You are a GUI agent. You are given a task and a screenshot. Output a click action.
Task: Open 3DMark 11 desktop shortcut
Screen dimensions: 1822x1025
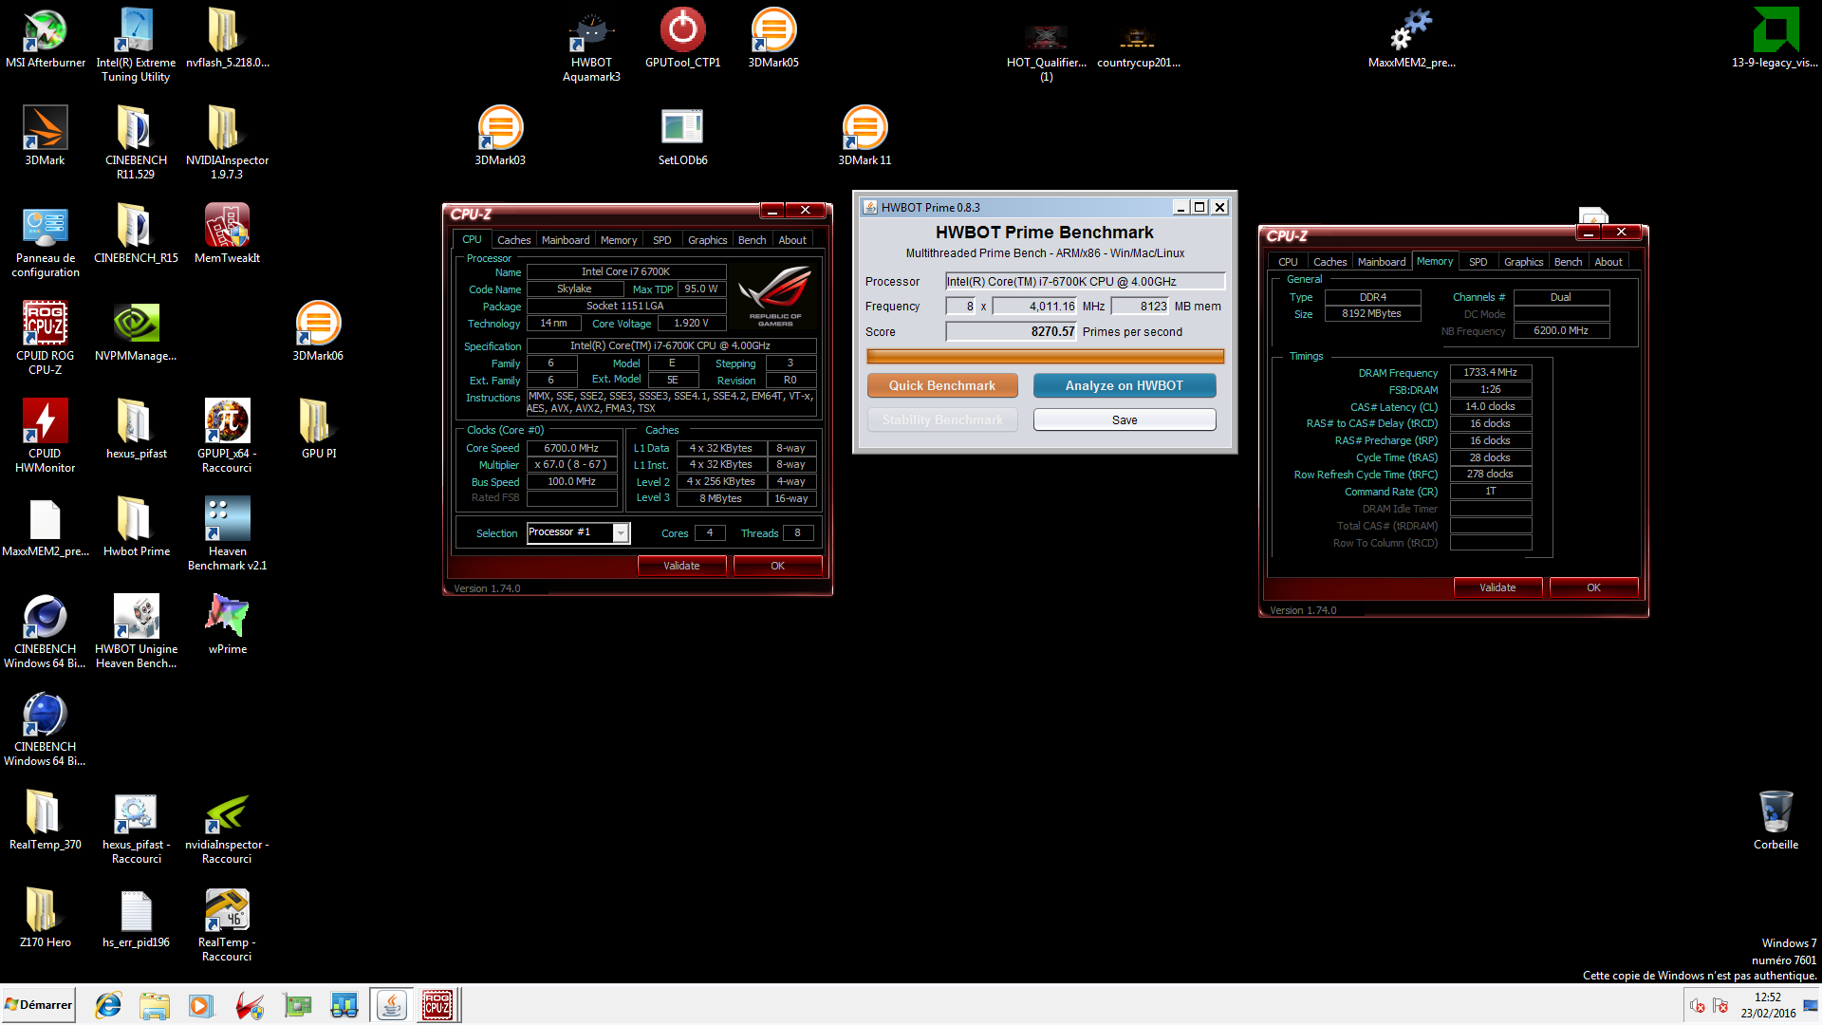865,136
